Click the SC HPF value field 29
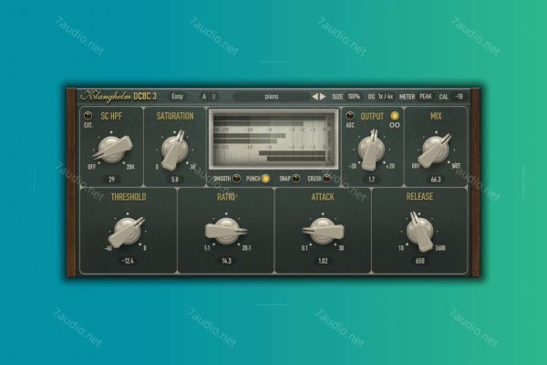The height and width of the screenshot is (365, 547). (x=111, y=180)
